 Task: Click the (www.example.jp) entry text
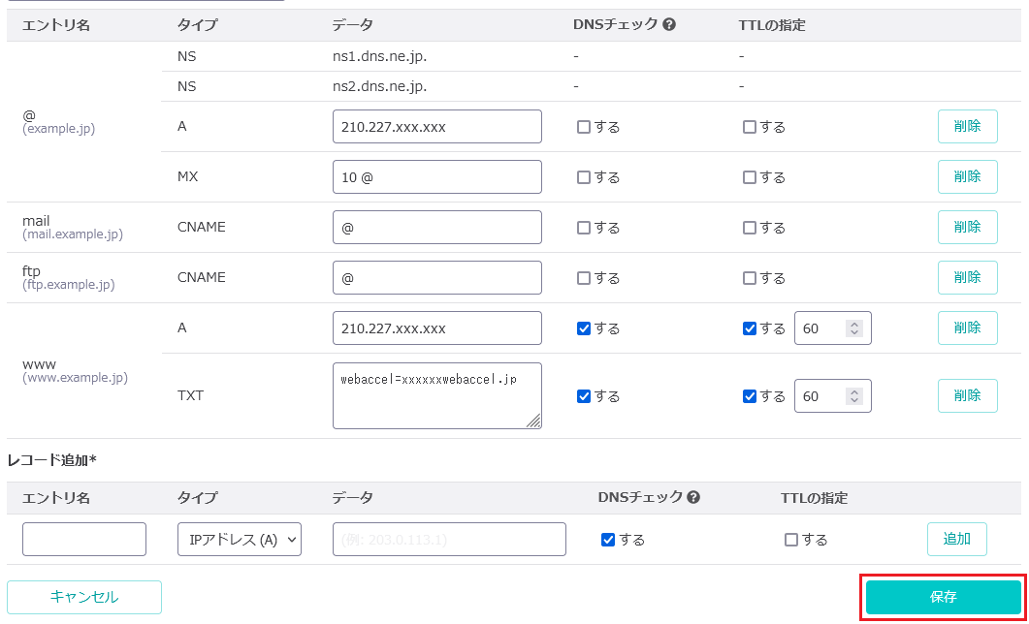pos(75,378)
